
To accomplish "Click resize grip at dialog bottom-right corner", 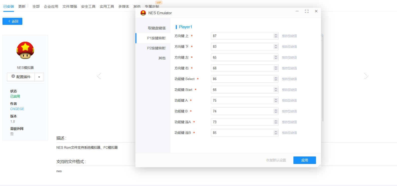I will 319,165.
